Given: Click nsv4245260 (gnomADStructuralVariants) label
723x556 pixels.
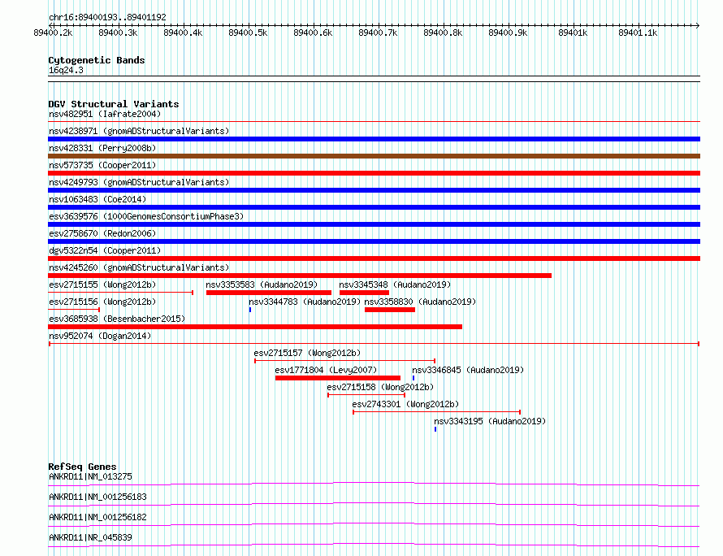Looking at the screenshot, I should (139, 267).
